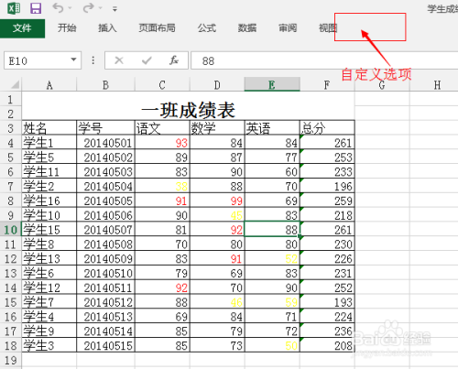
Task: Open the 审阅 ribbon tab
Action: coord(288,28)
